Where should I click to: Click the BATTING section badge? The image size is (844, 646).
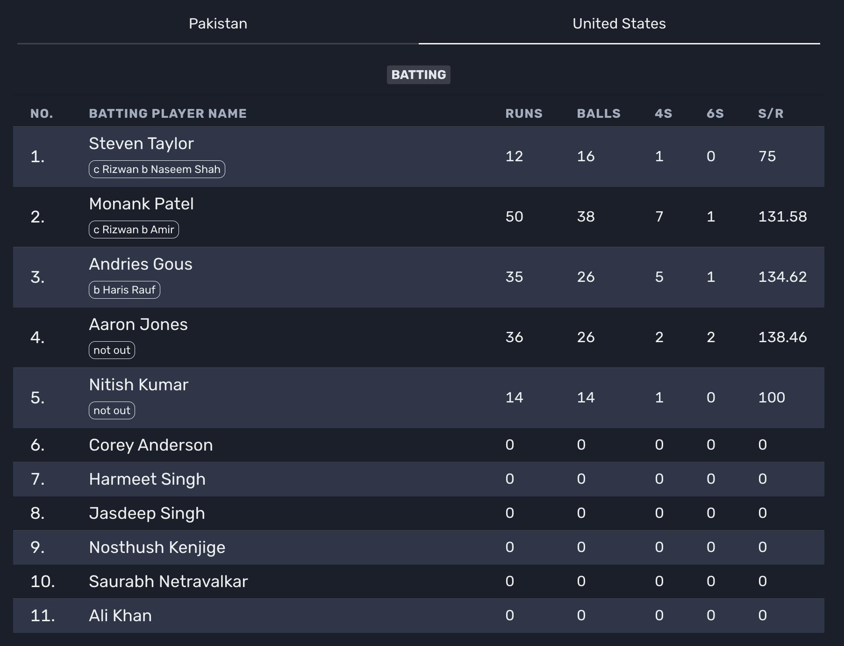(418, 75)
